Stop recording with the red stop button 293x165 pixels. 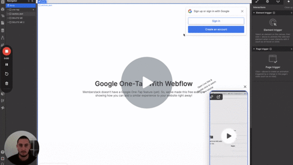coord(7,51)
